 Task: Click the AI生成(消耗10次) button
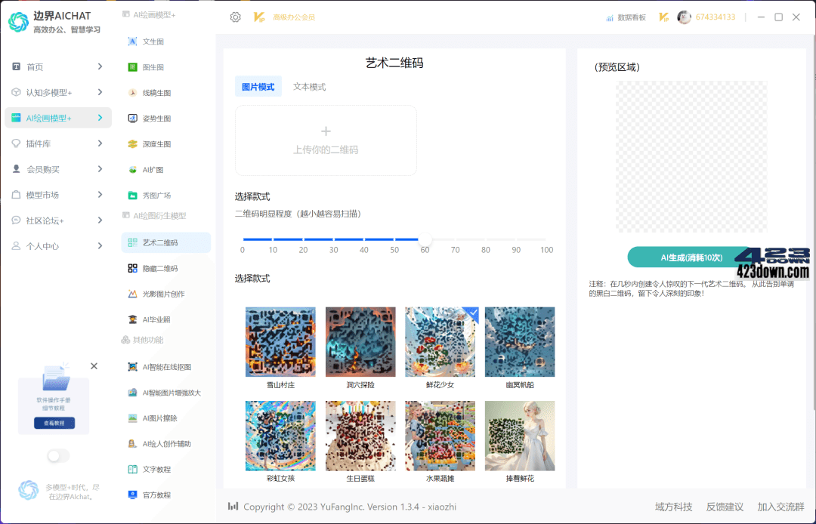coord(691,257)
